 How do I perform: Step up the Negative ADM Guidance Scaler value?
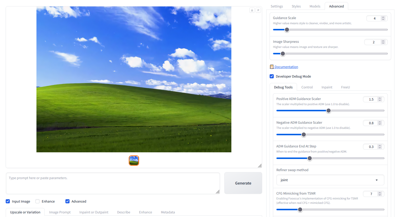pyautogui.click(x=380, y=122)
